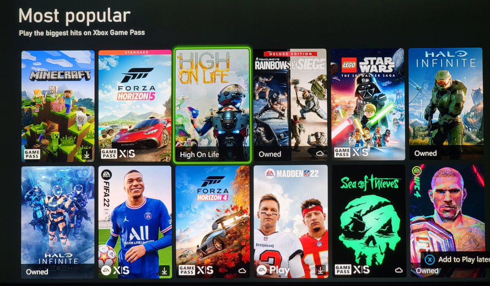Click the download icon on Minecraft tile
Screen dimensions: 490x286
pyautogui.click(x=87, y=155)
